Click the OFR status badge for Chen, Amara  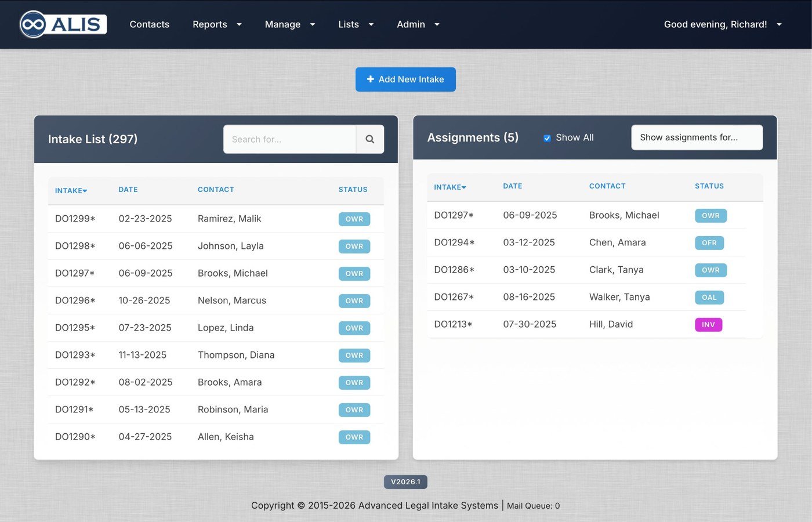coord(709,243)
